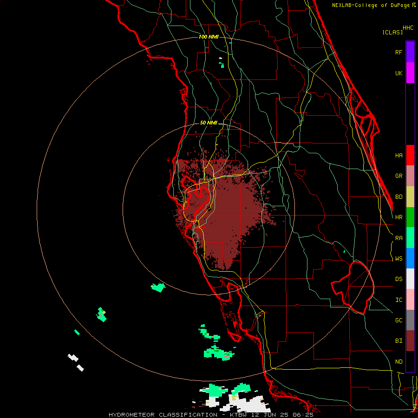Click the GR legend color swatch
Screen dimensions: 418x418
point(410,176)
